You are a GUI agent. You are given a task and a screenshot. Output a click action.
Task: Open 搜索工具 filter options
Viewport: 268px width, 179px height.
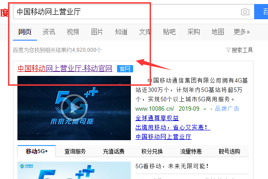click(x=239, y=50)
